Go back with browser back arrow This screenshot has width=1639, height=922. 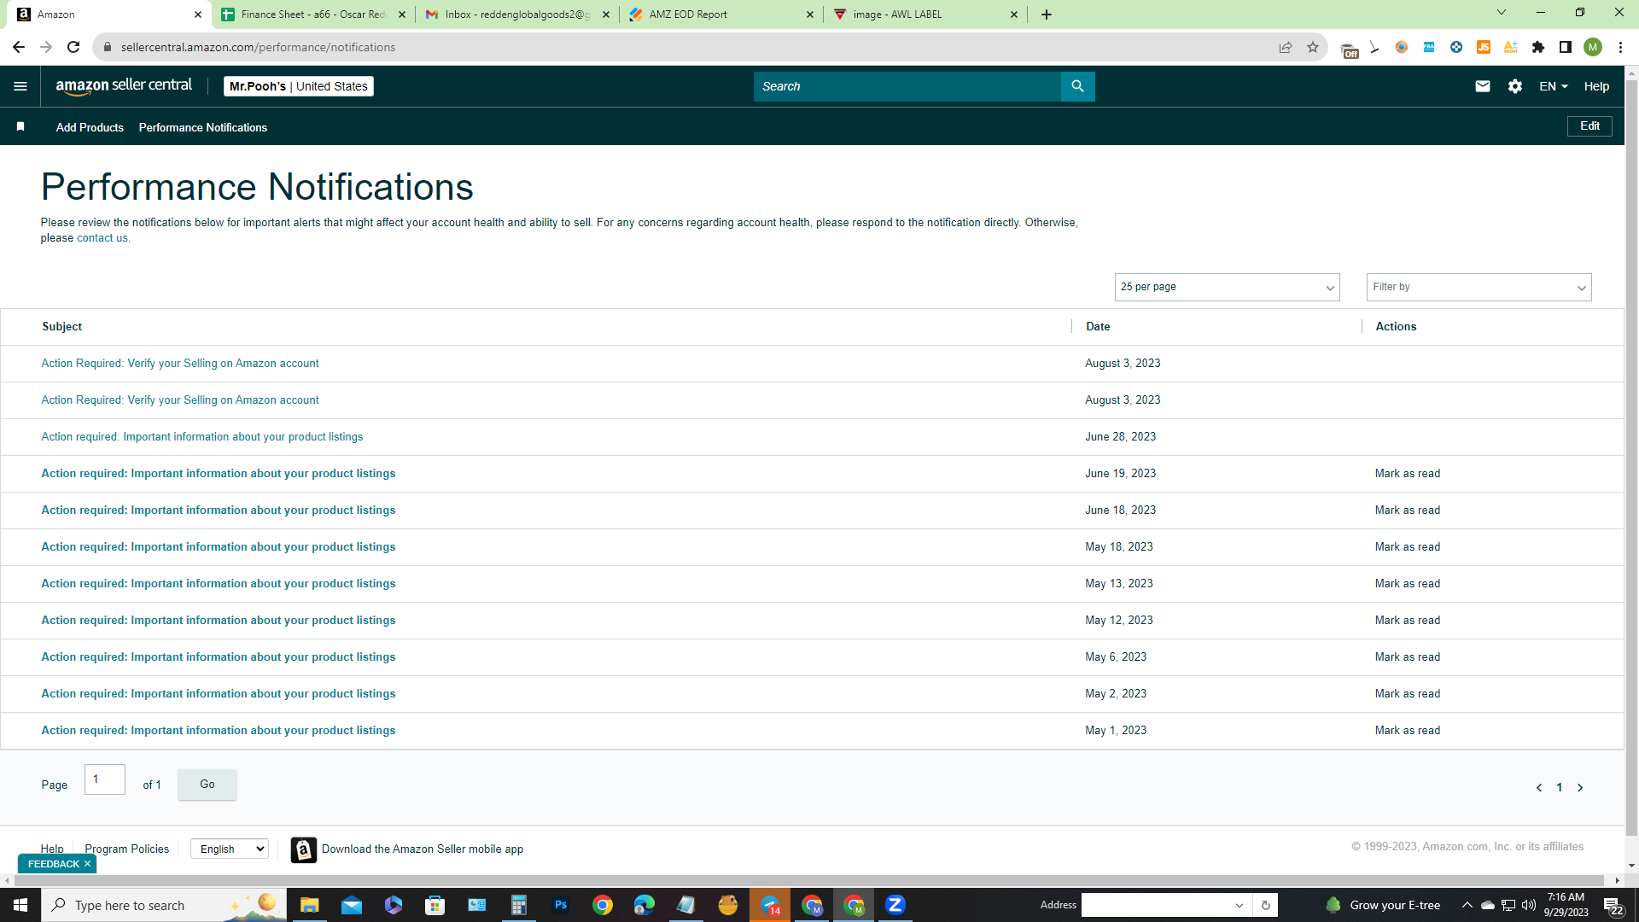pos(19,47)
